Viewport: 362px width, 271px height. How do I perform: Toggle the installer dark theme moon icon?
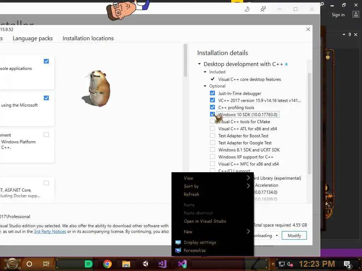click(247, 9)
